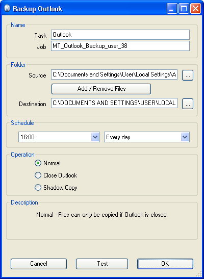Close the Backup Outlook dialog
Image resolution: width=204 pixels, height=279 pixels.
pos(195,8)
